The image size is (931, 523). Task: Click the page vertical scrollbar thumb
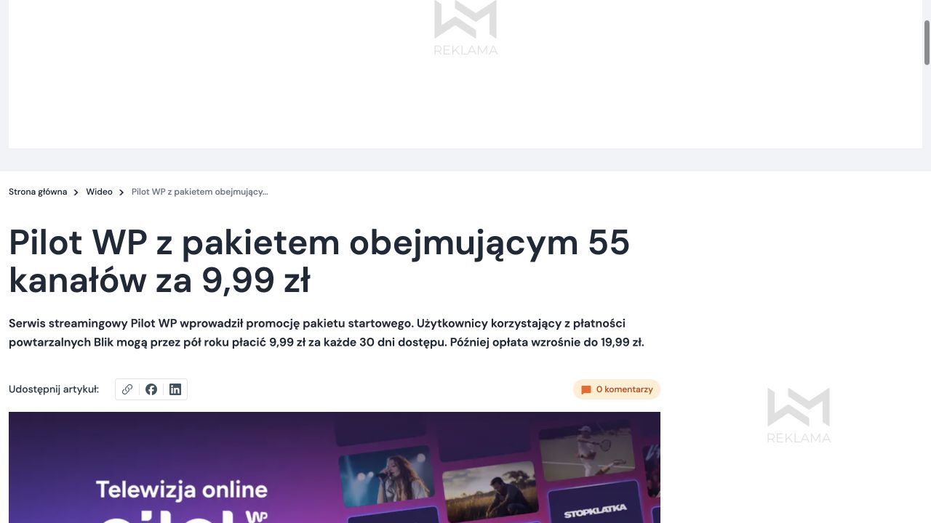[x=927, y=42]
